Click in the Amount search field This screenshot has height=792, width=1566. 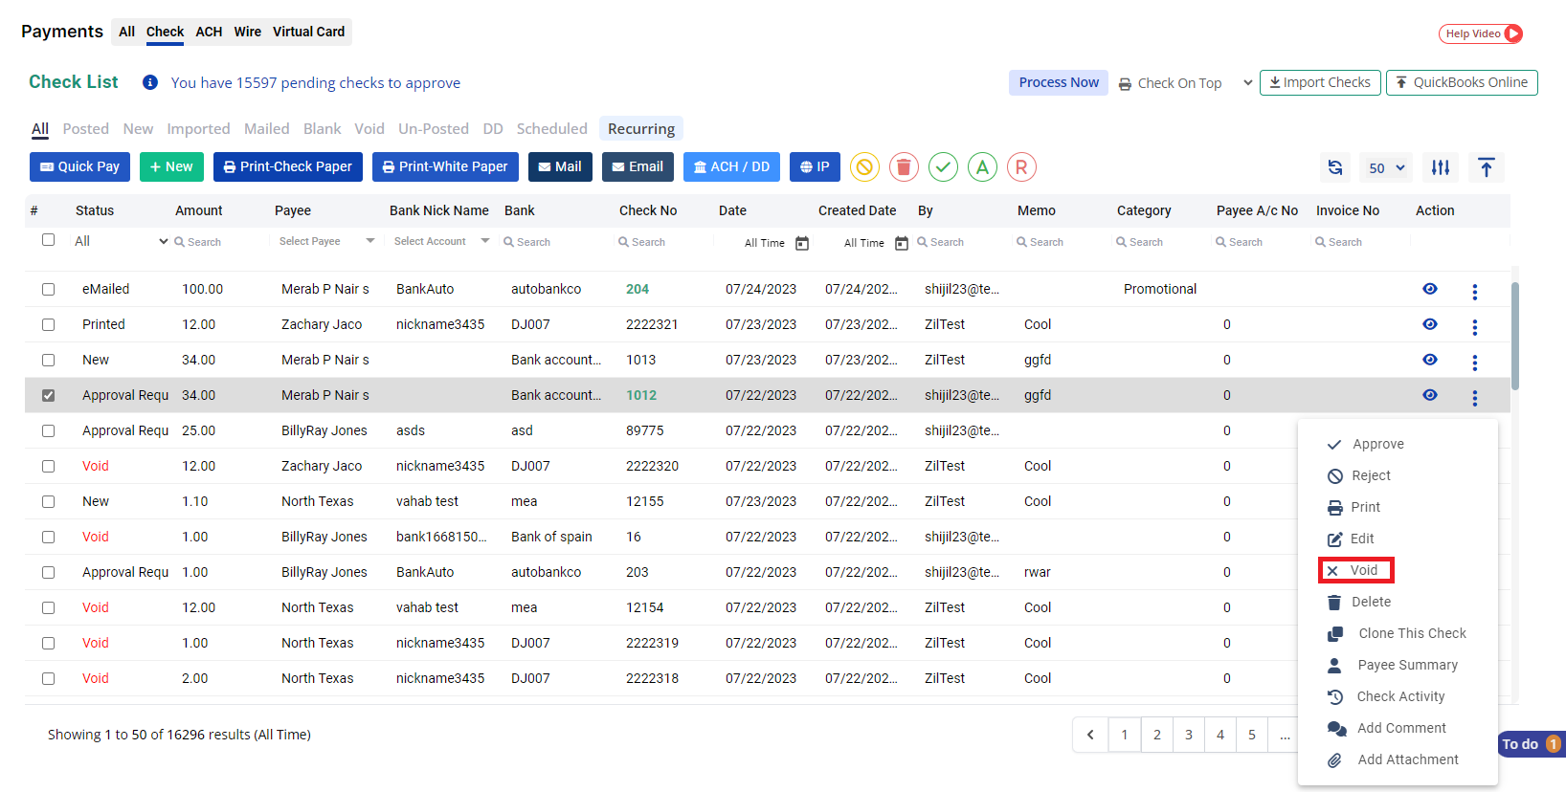coord(220,242)
